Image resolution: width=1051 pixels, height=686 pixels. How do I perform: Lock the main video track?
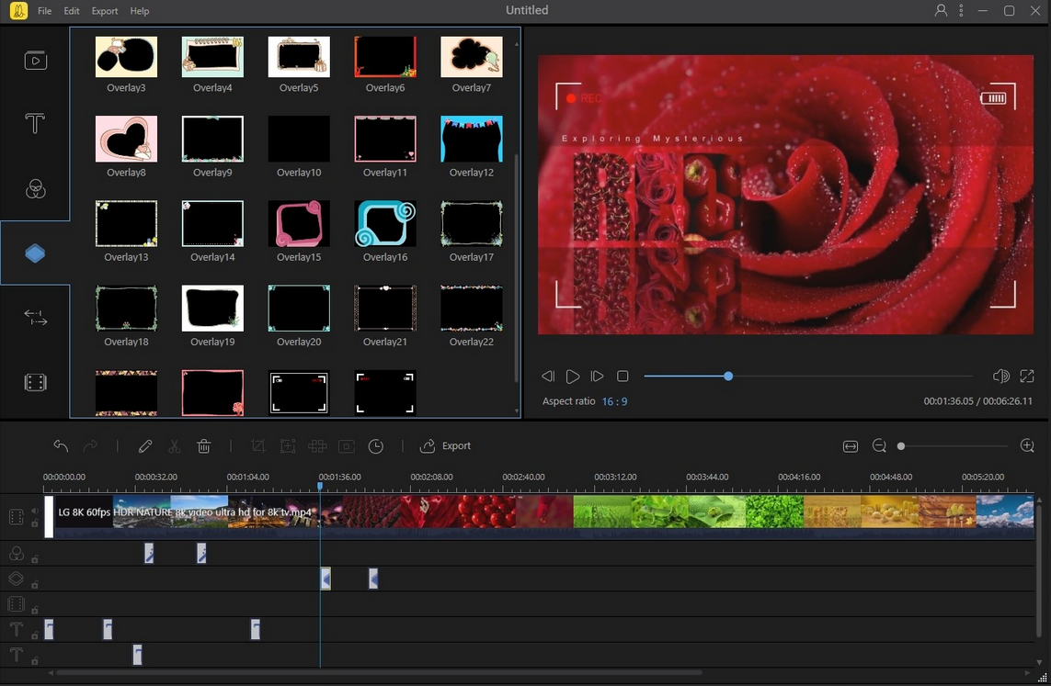[35, 523]
